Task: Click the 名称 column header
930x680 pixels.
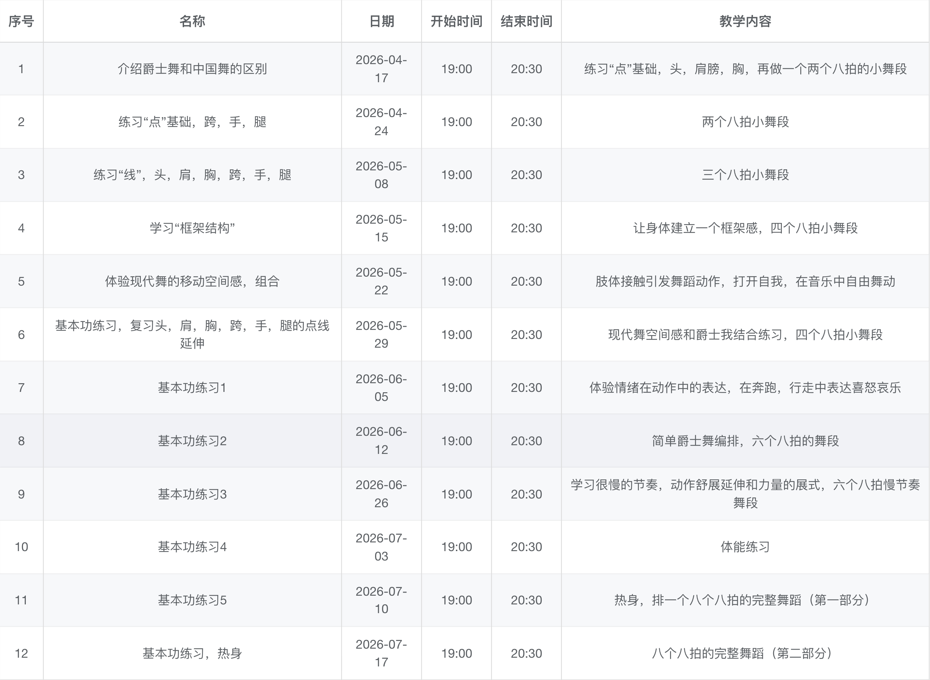Action: point(192,21)
